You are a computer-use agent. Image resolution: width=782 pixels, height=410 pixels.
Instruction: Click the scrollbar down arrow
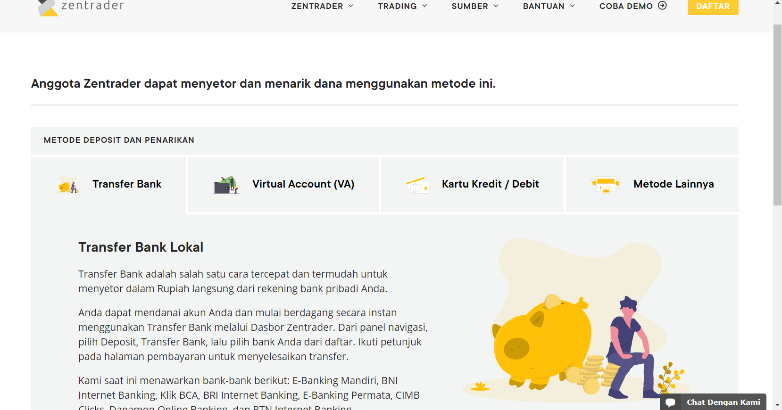pos(777,405)
